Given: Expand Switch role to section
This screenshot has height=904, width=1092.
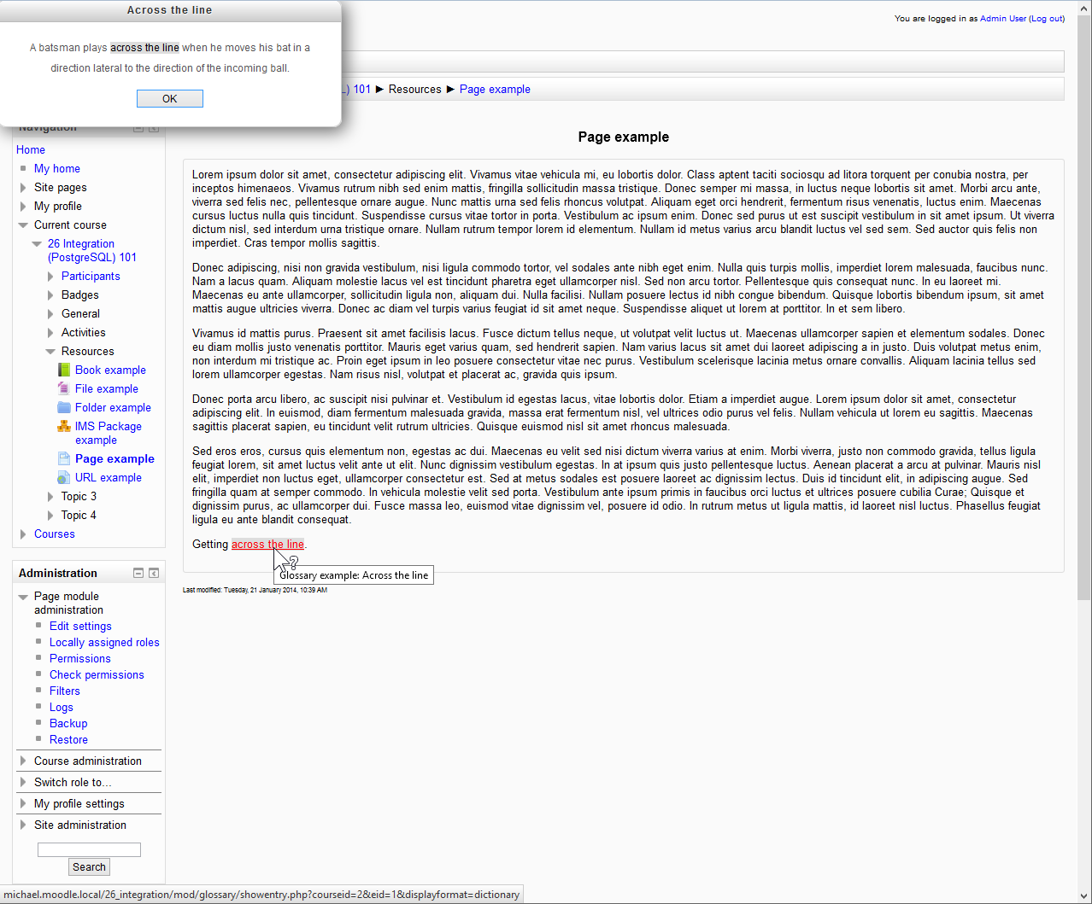Looking at the screenshot, I should 23,782.
